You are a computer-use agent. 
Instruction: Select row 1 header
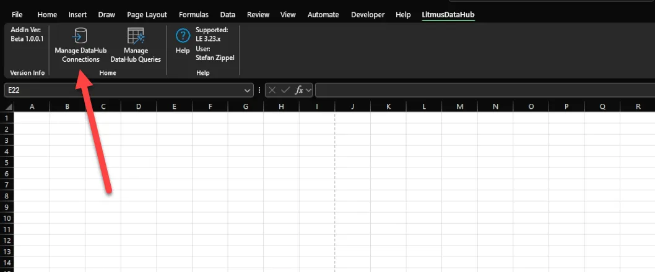tap(7, 118)
